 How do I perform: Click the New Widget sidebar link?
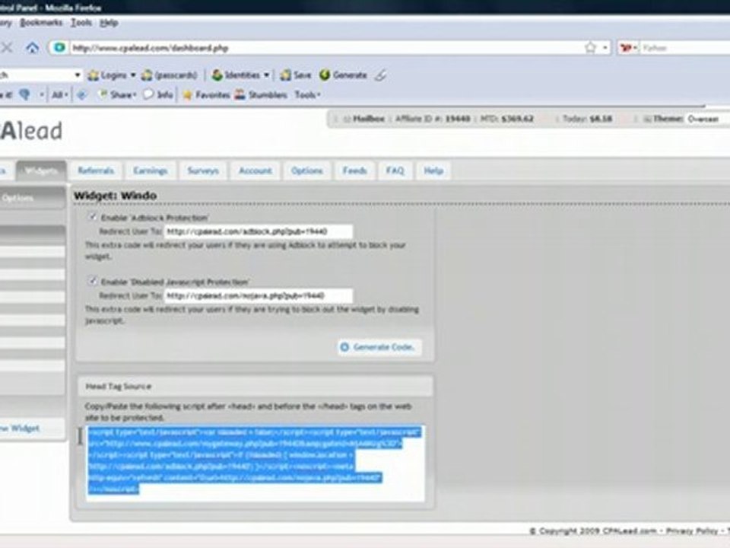pos(20,429)
